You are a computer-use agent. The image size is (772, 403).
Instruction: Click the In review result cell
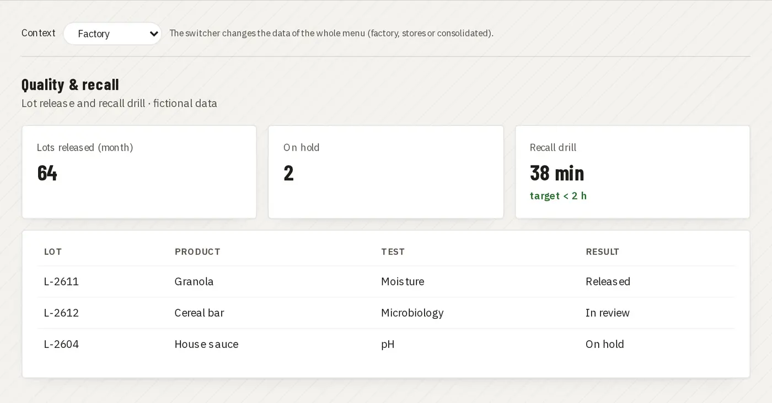(607, 313)
